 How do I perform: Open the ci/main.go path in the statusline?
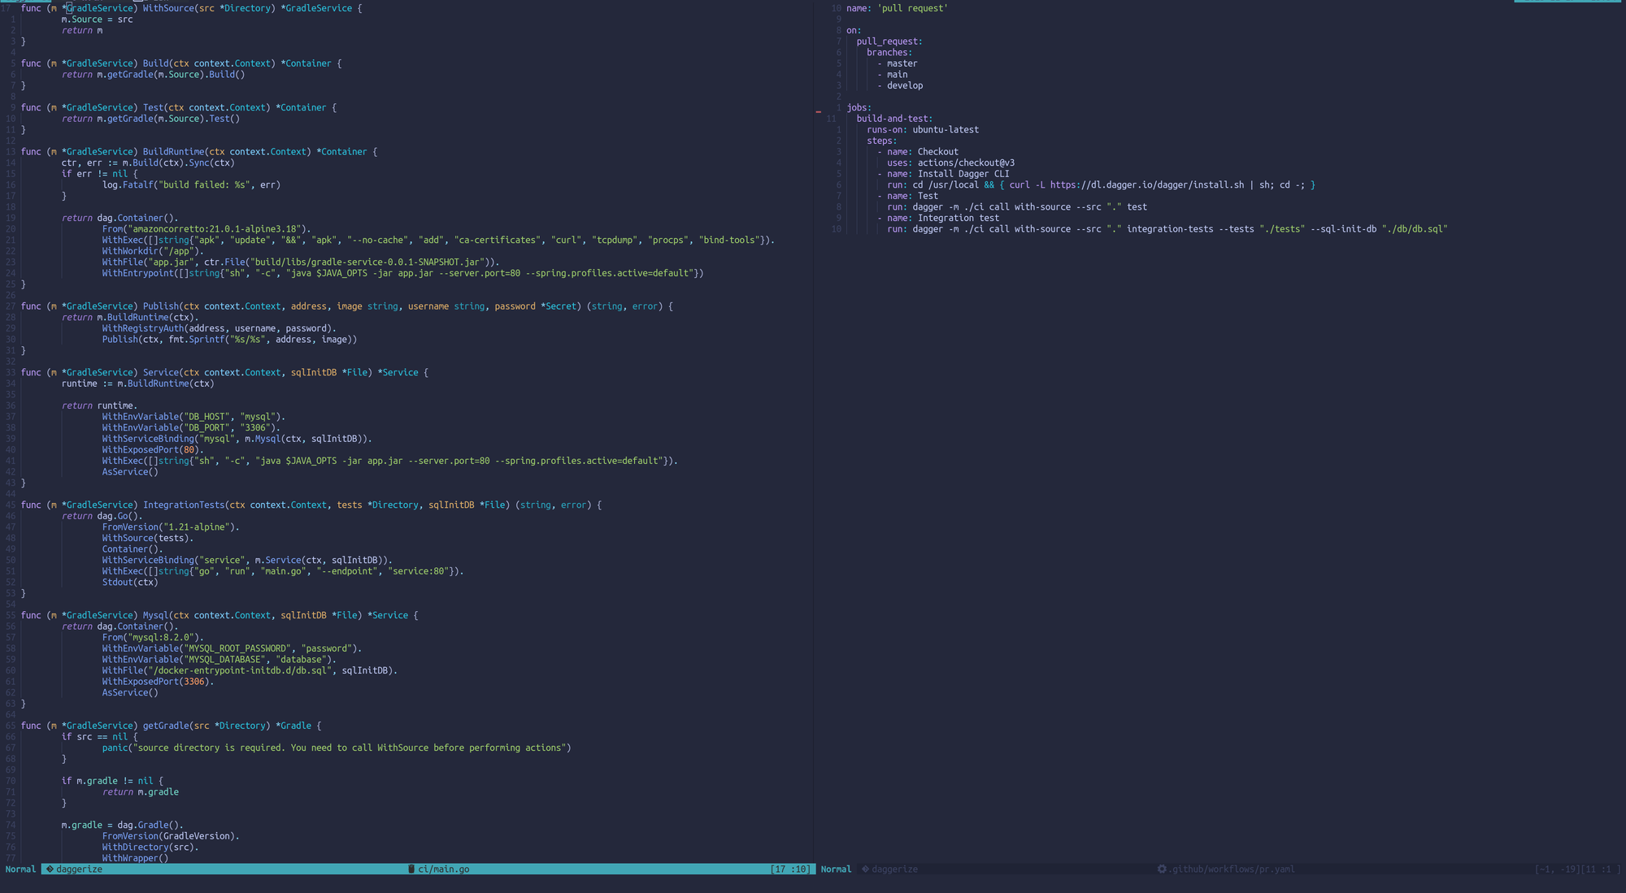coord(442,869)
